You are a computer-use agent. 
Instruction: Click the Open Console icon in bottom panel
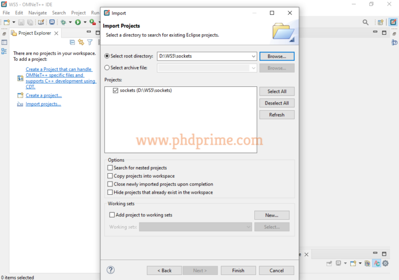tap(353, 263)
